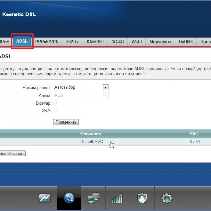The height and width of the screenshot is (211, 211).
Task: Expand the Annex Auto dropdown
Action: point(81,95)
